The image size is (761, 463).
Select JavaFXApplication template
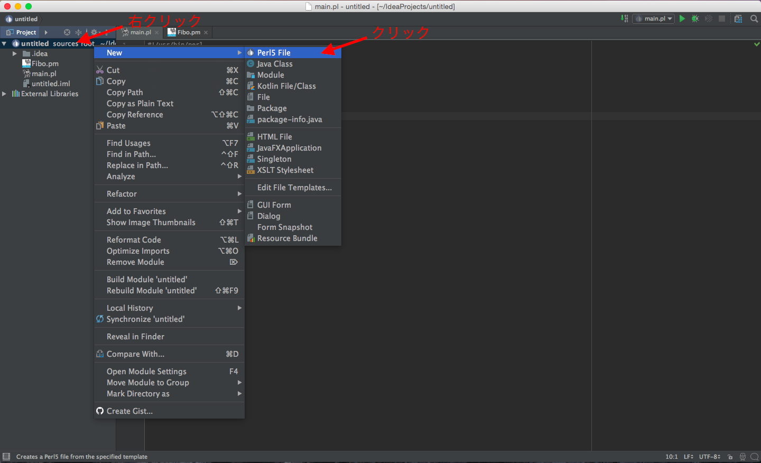tap(293, 148)
